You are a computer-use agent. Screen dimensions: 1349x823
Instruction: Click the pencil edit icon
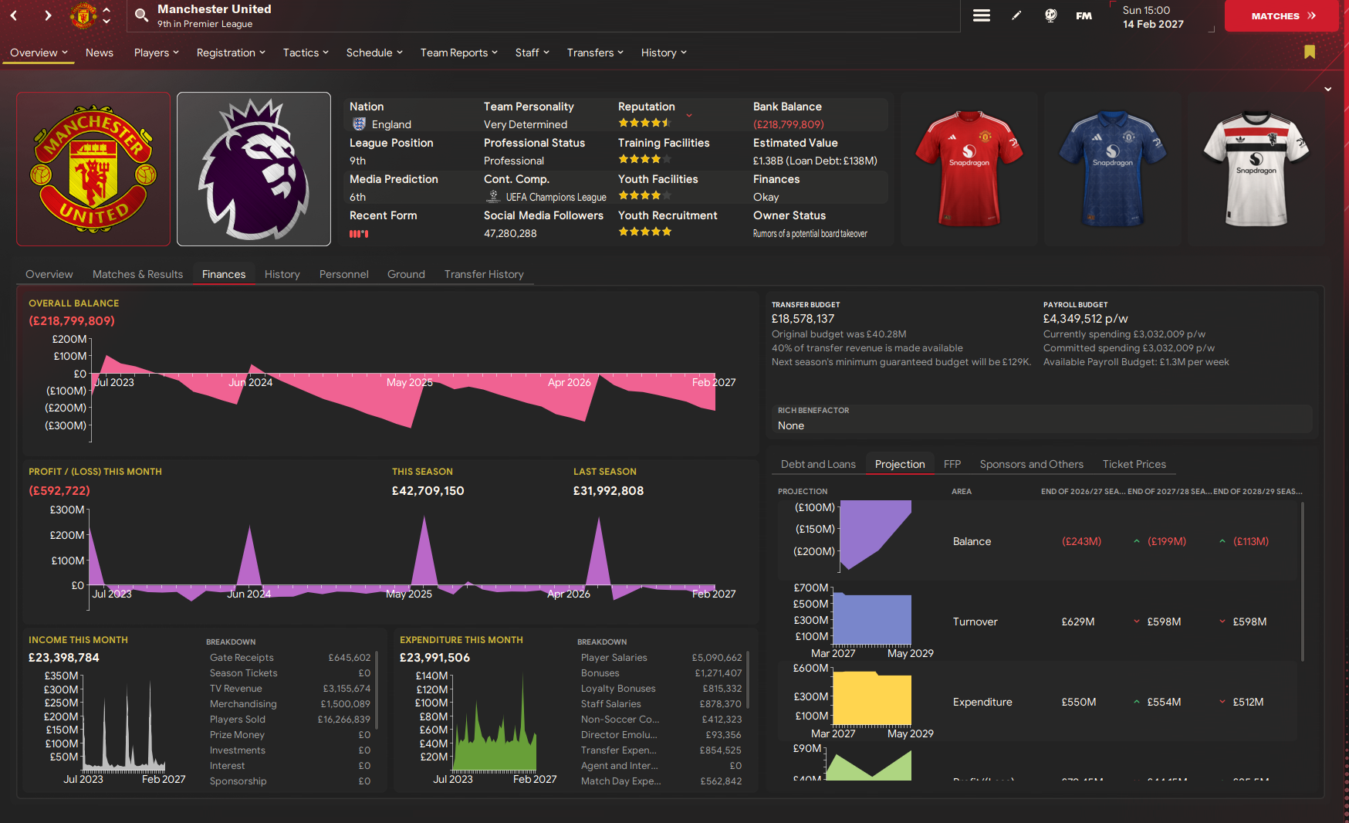coord(1016,15)
